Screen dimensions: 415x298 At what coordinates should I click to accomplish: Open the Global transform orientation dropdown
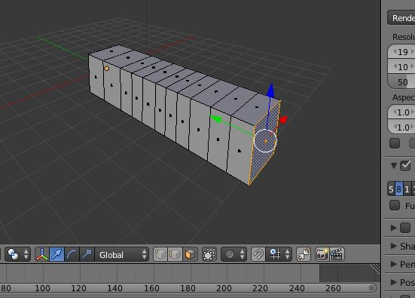pos(122,254)
